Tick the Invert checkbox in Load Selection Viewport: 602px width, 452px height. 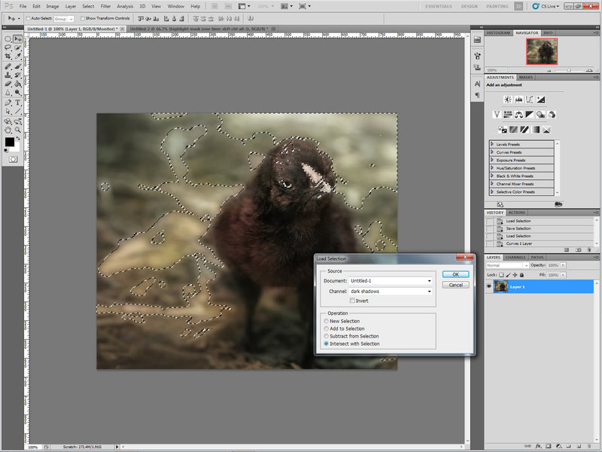(x=352, y=301)
